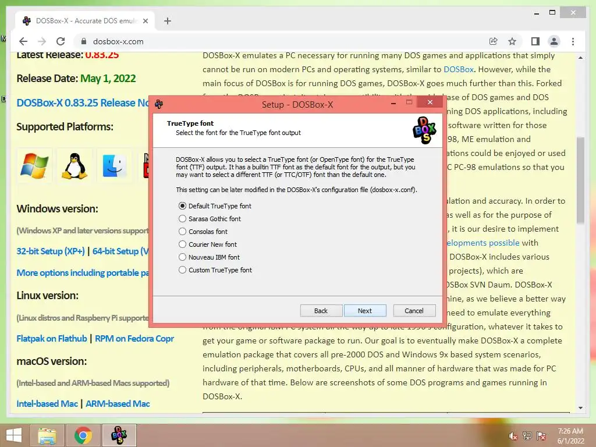The height and width of the screenshot is (447, 596).
Task: Minimize the Setup - DOSBox-X dialog
Action: pyautogui.click(x=393, y=102)
